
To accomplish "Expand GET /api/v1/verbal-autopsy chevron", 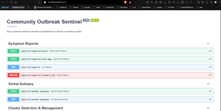I will tap(210, 99).
